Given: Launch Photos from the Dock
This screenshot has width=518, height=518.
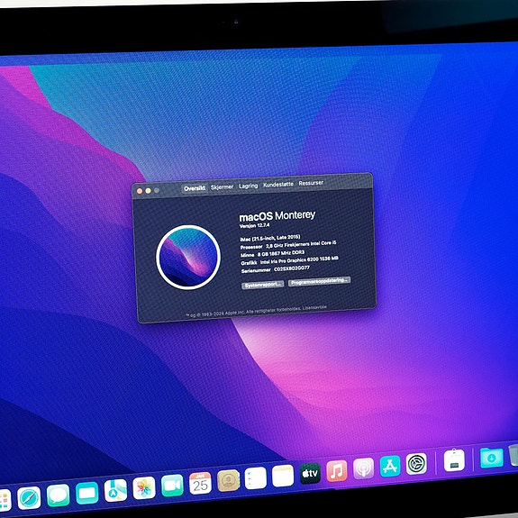Looking at the screenshot, I should tap(144, 488).
